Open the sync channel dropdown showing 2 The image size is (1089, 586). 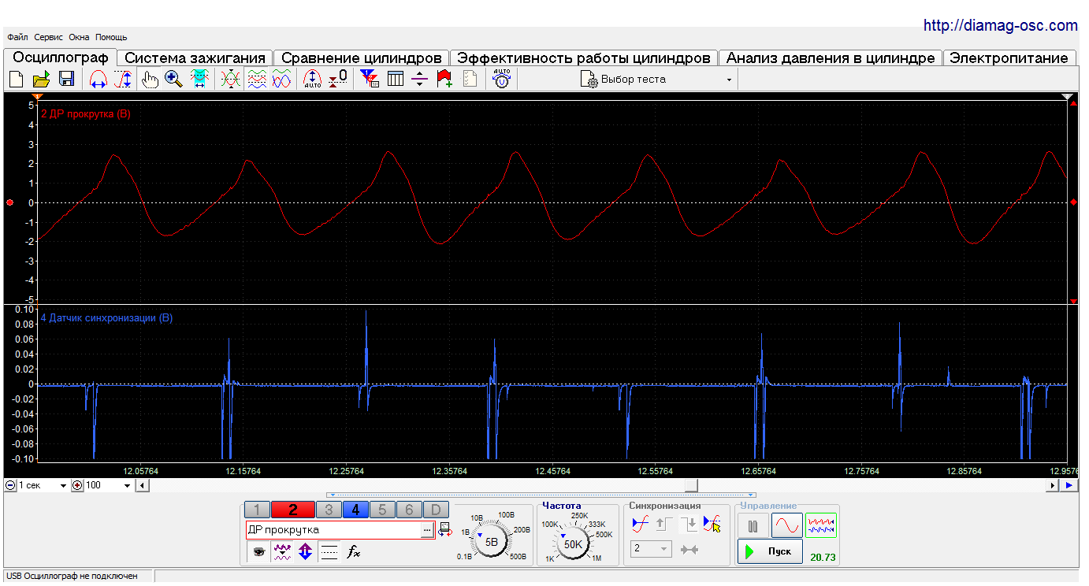(x=651, y=549)
